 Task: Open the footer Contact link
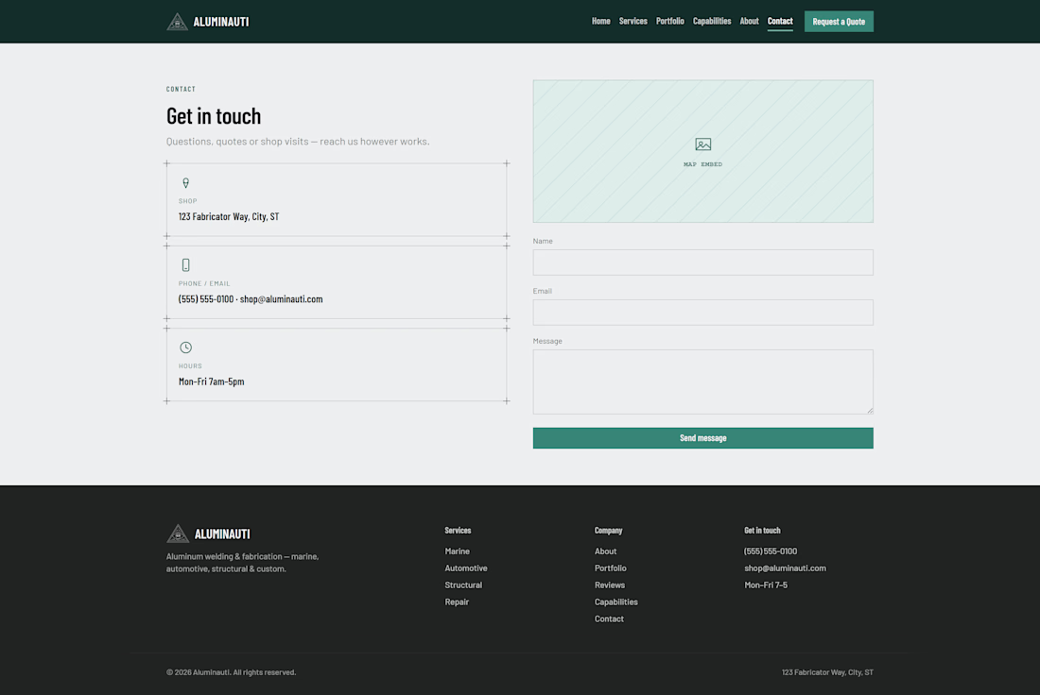(x=609, y=619)
